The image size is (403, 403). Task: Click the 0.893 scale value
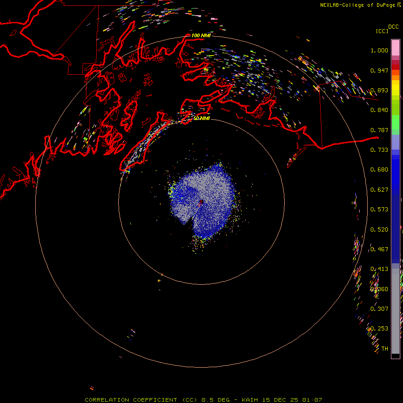tap(379, 90)
